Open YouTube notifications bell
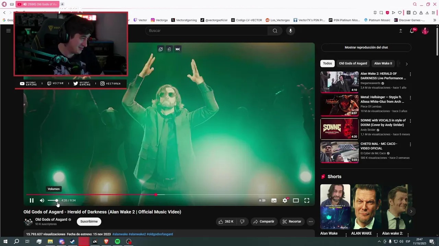Screen dimensions: 439x246 coord(412,31)
